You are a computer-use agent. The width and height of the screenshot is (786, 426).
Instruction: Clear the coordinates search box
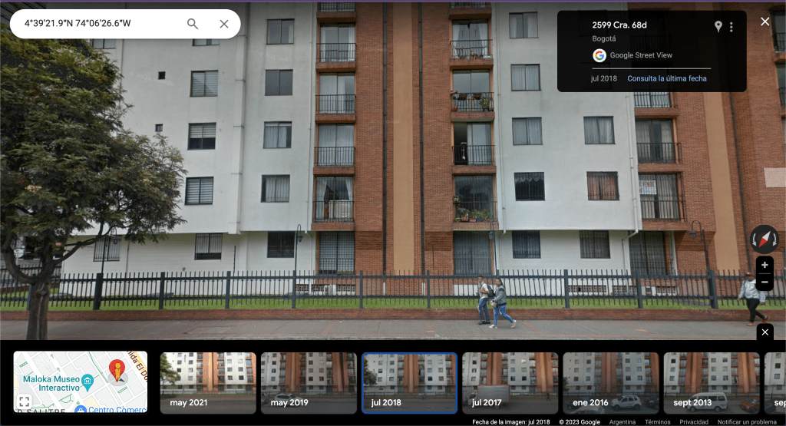[x=224, y=24]
